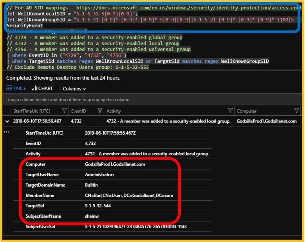
Task: Select the MemberName value CN=Bad,CN=Users
Action: click(x=129, y=196)
